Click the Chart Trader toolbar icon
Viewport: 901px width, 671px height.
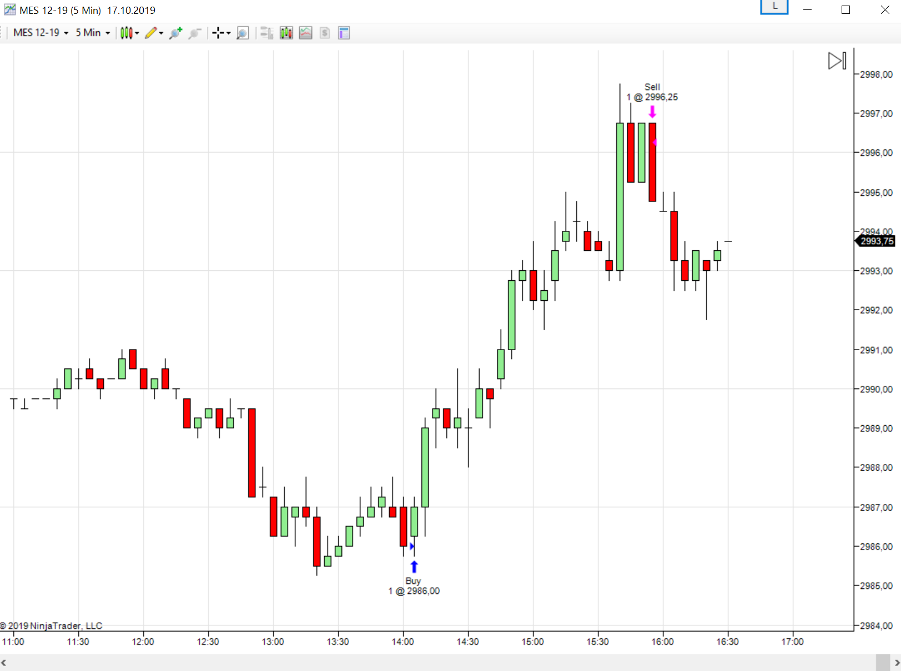point(266,33)
